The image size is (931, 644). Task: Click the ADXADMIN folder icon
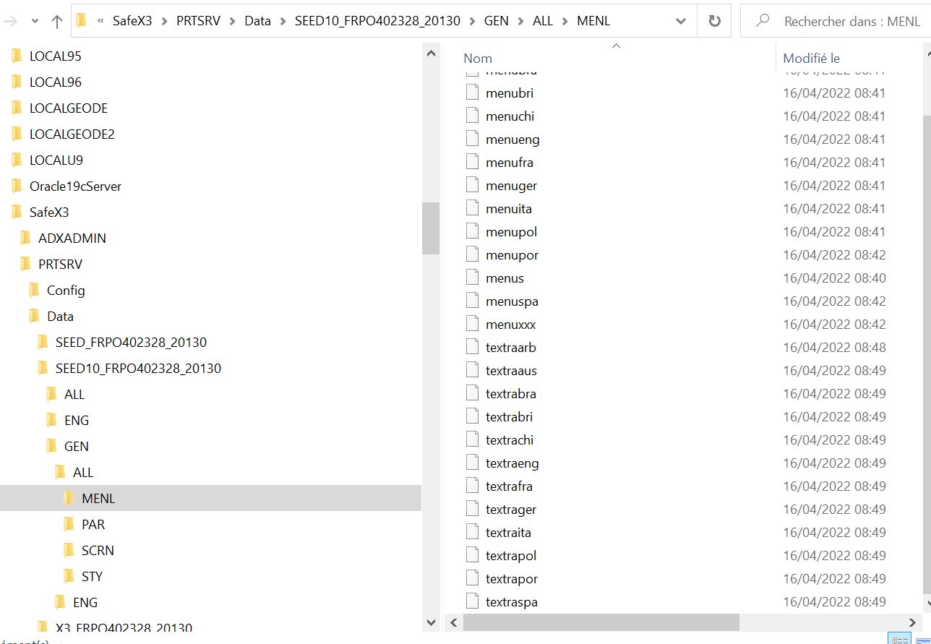pos(25,239)
